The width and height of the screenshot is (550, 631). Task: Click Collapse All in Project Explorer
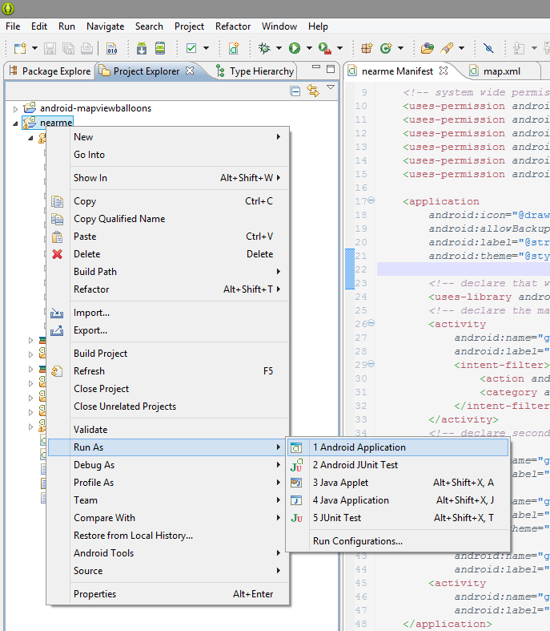(x=295, y=91)
